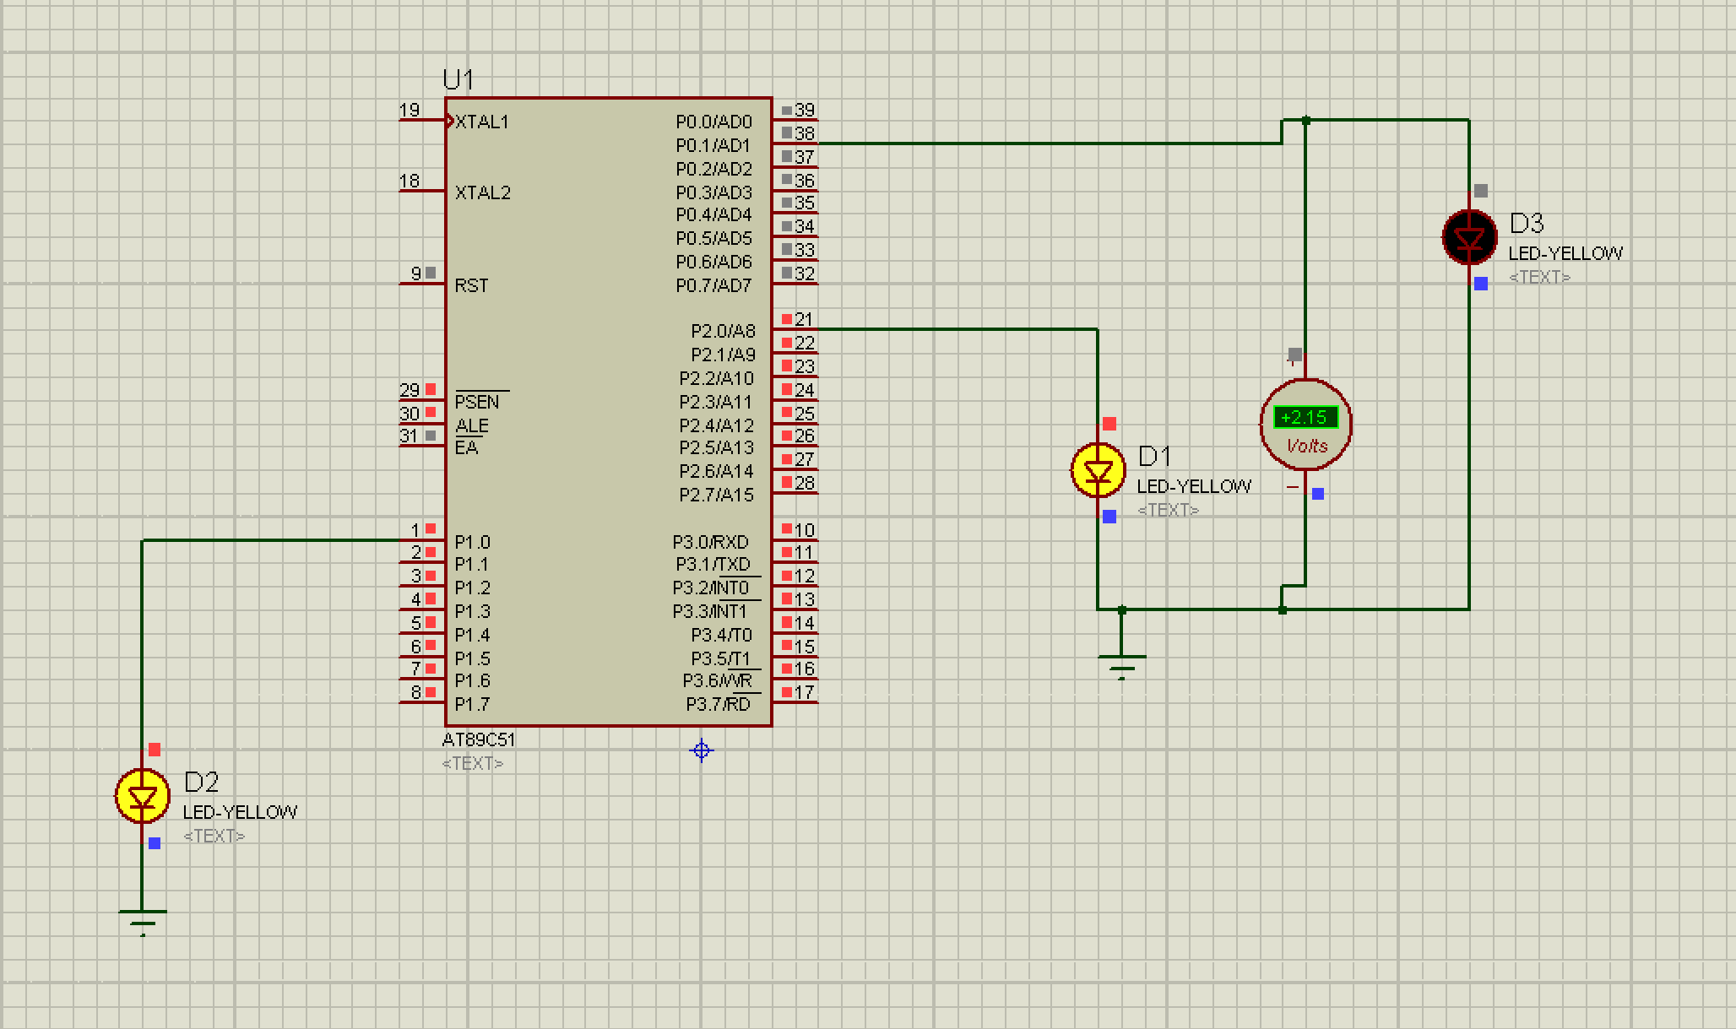
Task: Click the ALE pin name
Action: (x=472, y=426)
